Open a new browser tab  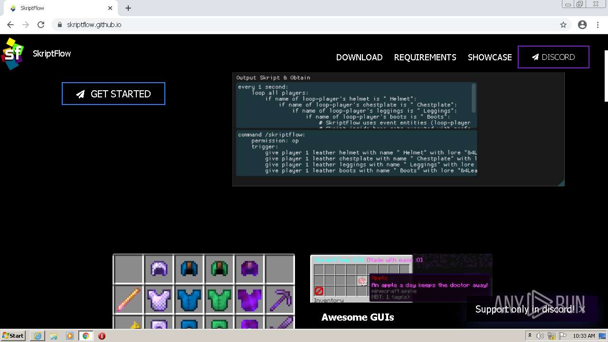pos(128,8)
